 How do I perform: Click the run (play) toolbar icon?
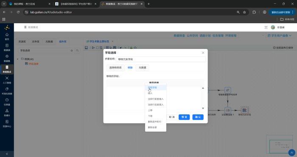pyautogui.click(x=93, y=48)
